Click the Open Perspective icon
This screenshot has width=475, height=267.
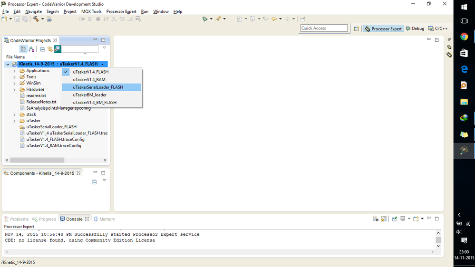pos(357,29)
